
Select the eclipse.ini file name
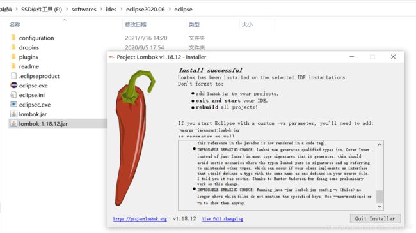coord(32,95)
